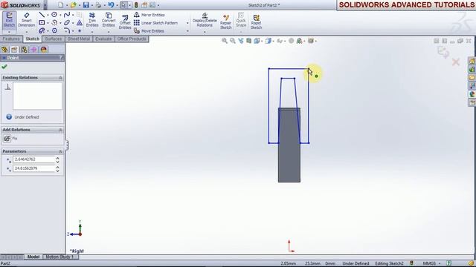Switch to the Sheet Metal tab
476x267 pixels.
(x=79, y=39)
